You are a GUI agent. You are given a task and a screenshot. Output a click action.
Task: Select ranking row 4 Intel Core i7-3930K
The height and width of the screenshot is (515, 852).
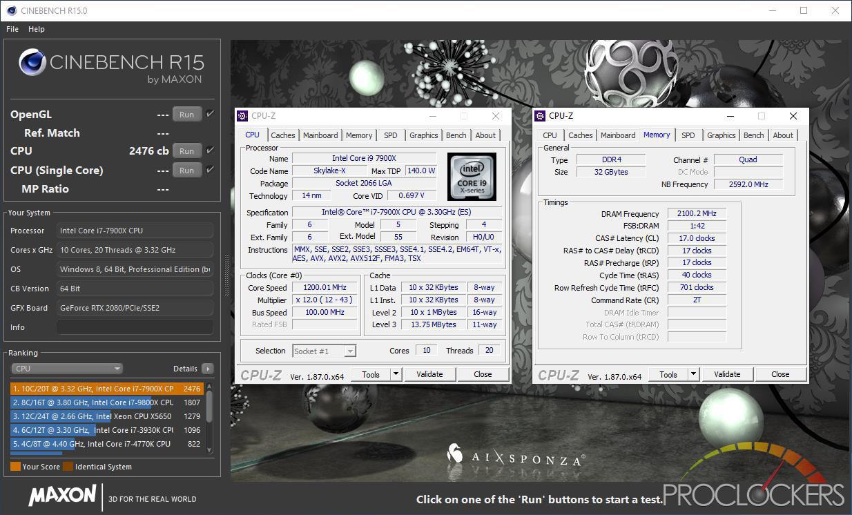point(107,430)
